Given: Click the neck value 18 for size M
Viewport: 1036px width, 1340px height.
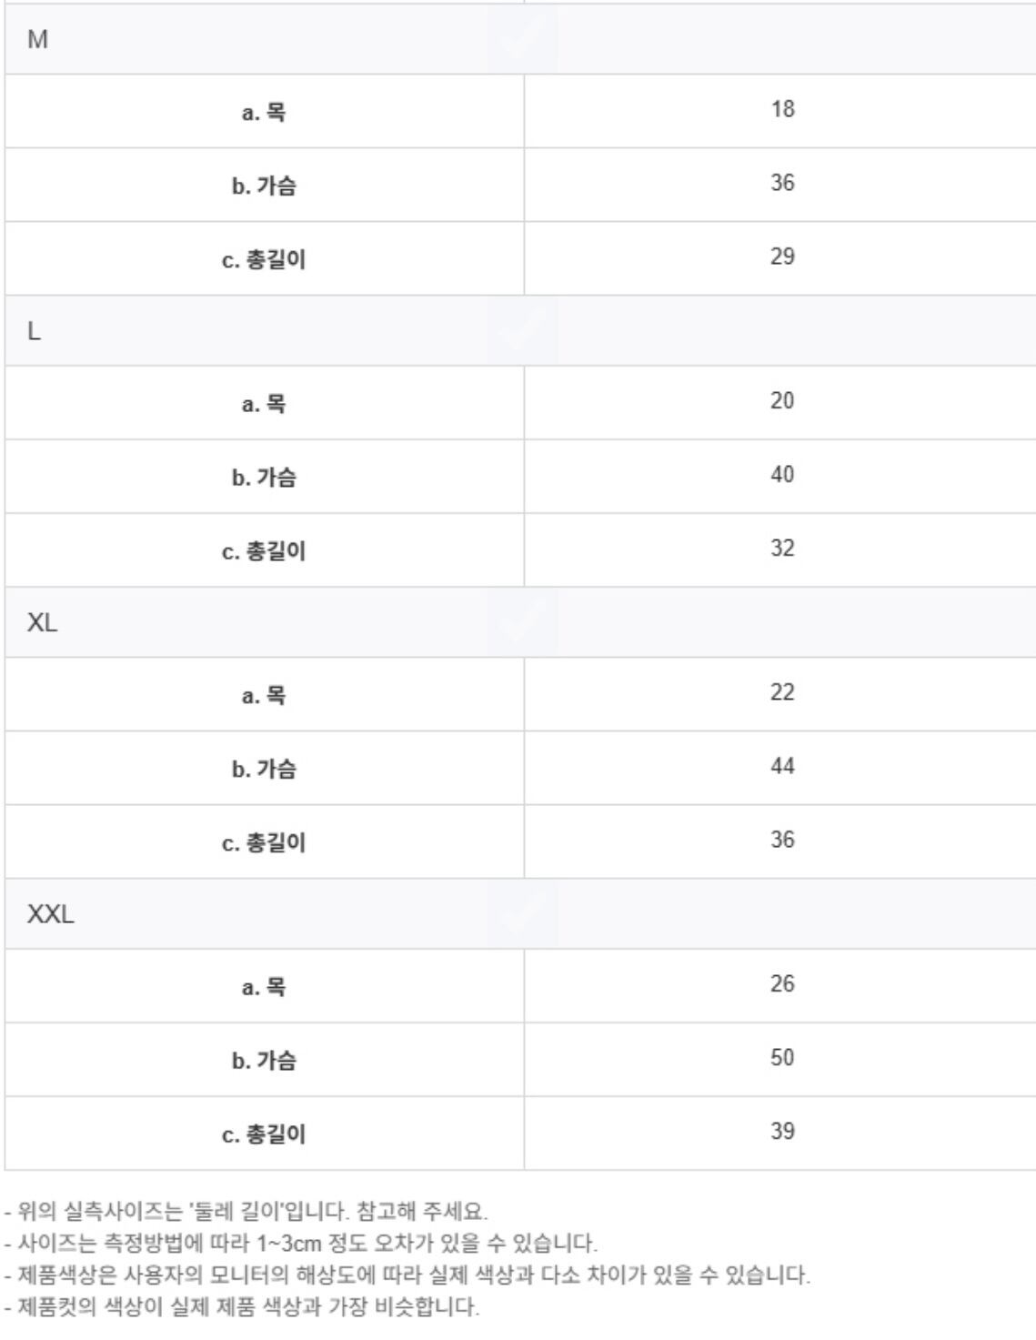Looking at the screenshot, I should [782, 109].
